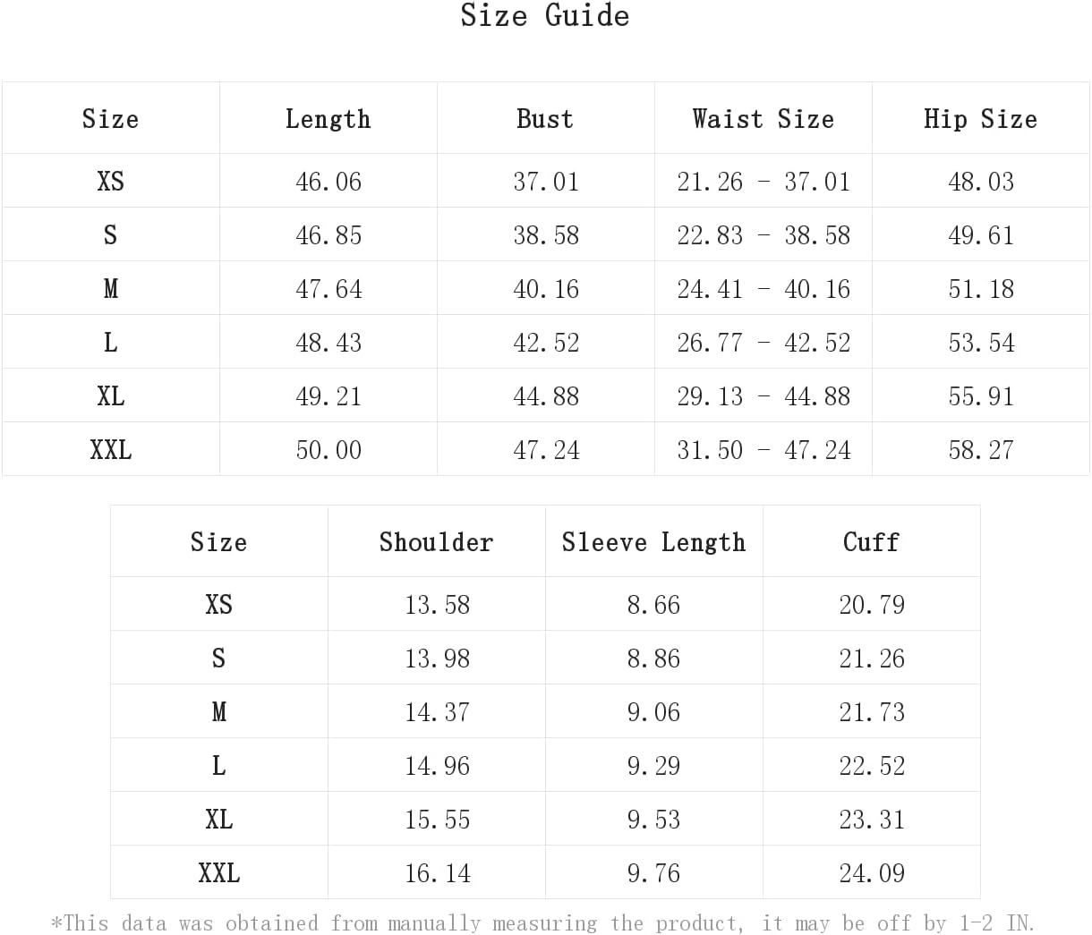Select shoulder value 13.58
Image resolution: width=1092 pixels, height=935 pixels.
tap(437, 605)
